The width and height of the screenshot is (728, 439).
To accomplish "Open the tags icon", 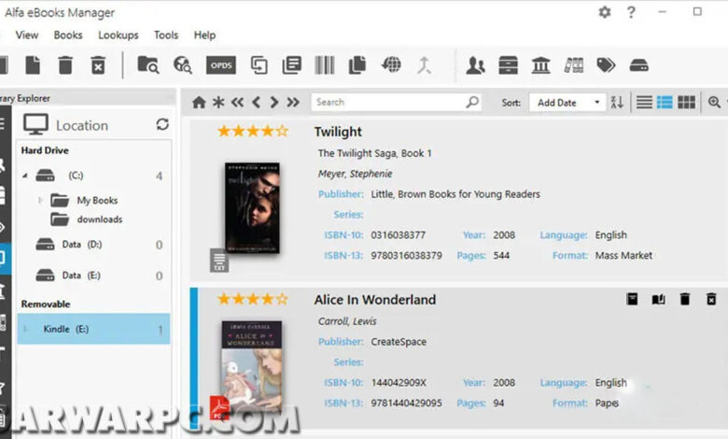I will (606, 65).
